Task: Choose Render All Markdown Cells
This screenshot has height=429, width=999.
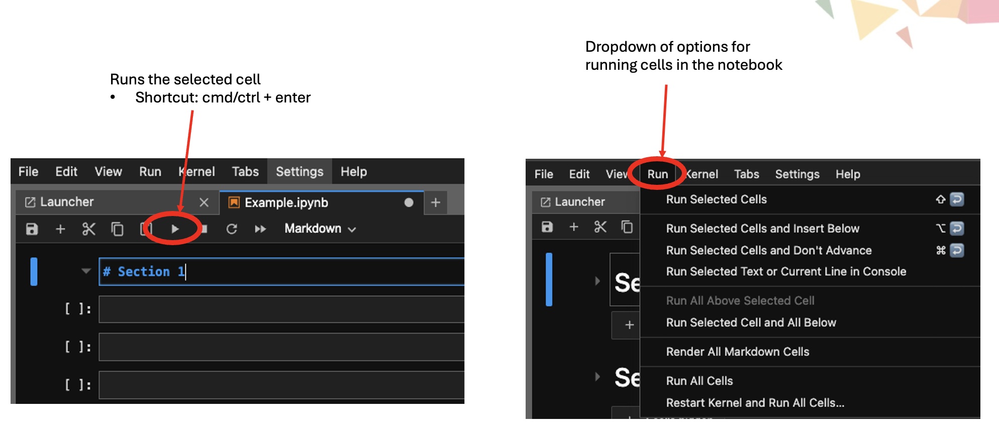Action: point(737,352)
